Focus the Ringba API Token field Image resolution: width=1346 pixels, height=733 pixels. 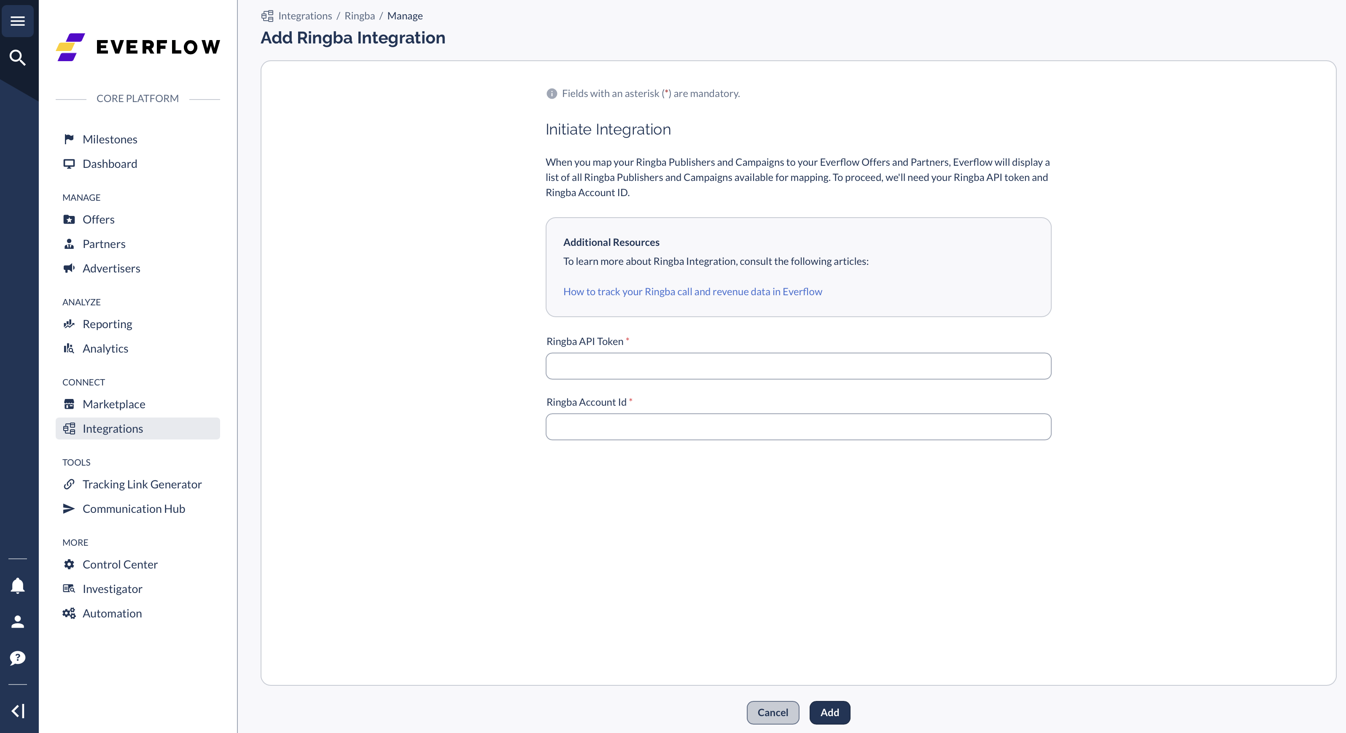798,366
